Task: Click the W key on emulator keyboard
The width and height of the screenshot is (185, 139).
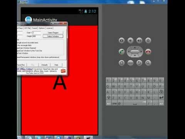Action: click(x=114, y=86)
